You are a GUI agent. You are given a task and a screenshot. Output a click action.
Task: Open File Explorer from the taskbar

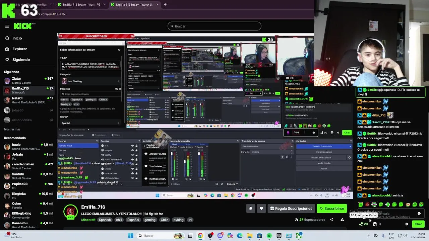tap(249, 236)
